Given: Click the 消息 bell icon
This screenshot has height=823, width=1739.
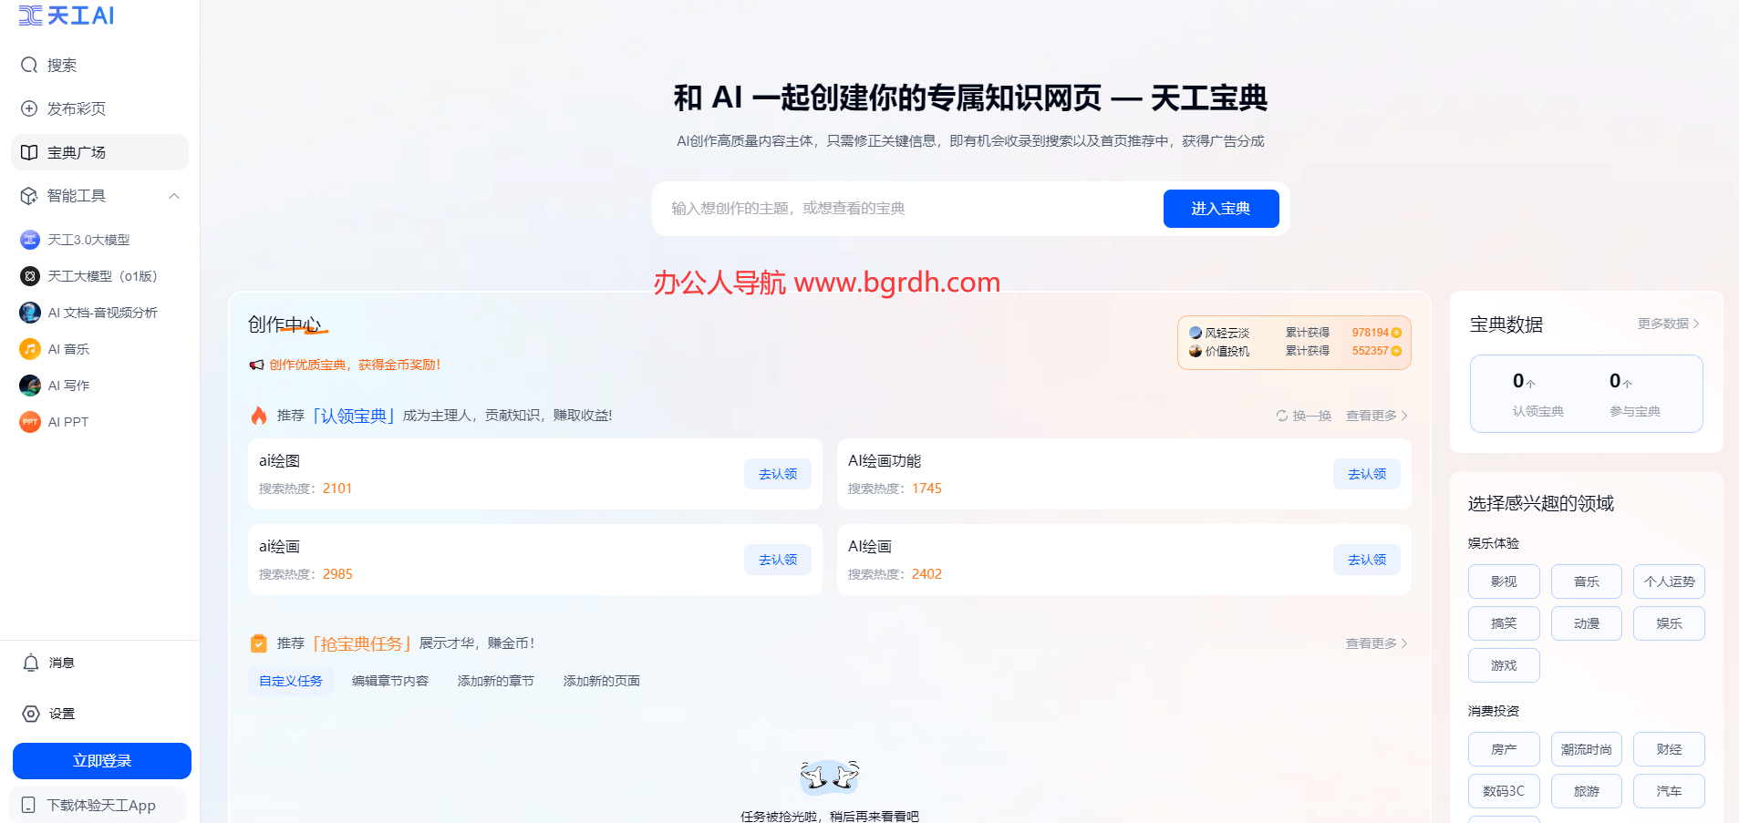Looking at the screenshot, I should [x=31, y=663].
